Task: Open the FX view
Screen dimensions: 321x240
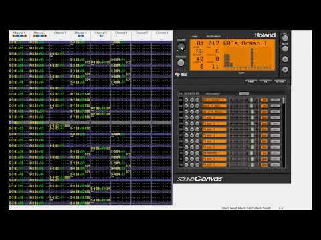Action: click(x=265, y=81)
